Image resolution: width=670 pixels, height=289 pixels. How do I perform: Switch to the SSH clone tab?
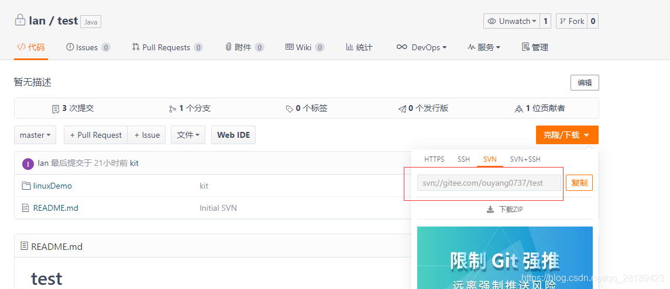[x=463, y=159]
